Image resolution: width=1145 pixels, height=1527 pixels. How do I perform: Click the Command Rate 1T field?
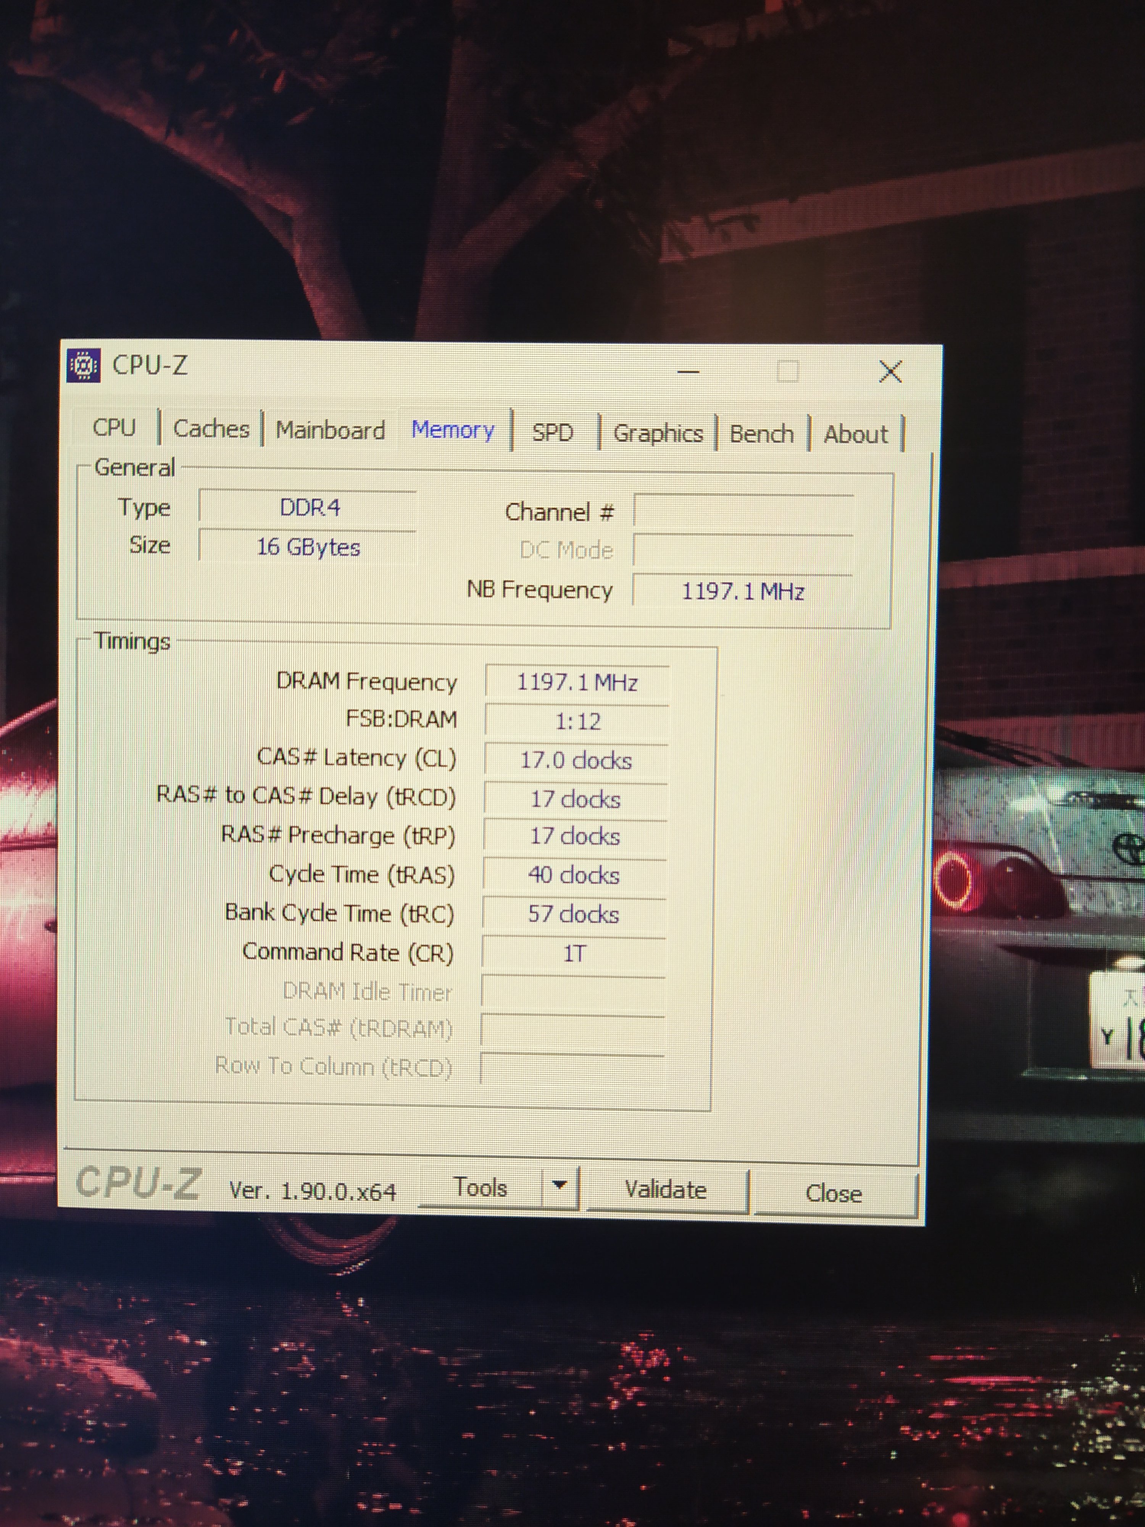pos(574,954)
